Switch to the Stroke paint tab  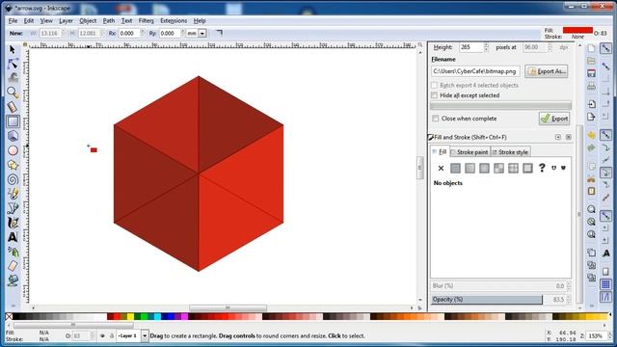tap(469, 152)
